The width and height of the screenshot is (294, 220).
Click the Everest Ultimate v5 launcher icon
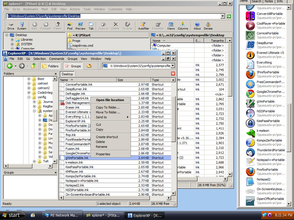250,55
